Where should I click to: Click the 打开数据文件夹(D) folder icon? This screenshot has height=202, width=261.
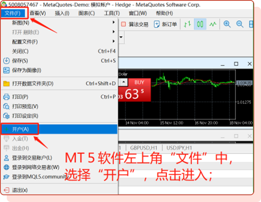click(x=6, y=84)
